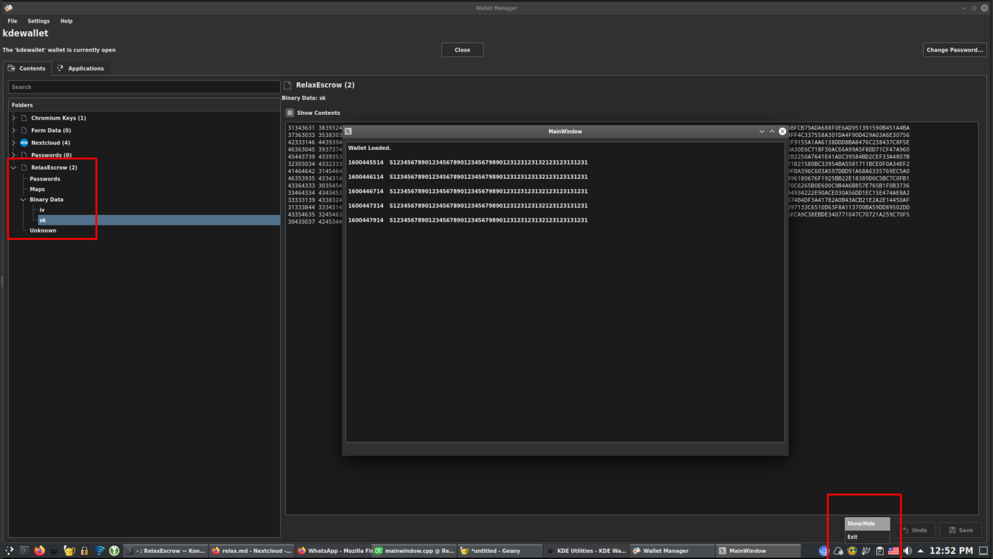Click the show desktop icon by the clock
The height and width of the screenshot is (559, 993).
(983, 551)
